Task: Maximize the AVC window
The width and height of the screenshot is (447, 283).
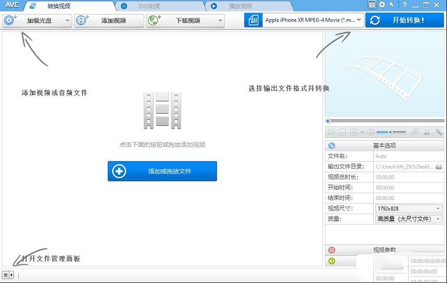Action: (426, 5)
